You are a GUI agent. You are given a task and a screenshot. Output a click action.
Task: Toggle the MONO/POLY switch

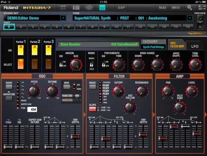coord(91,64)
